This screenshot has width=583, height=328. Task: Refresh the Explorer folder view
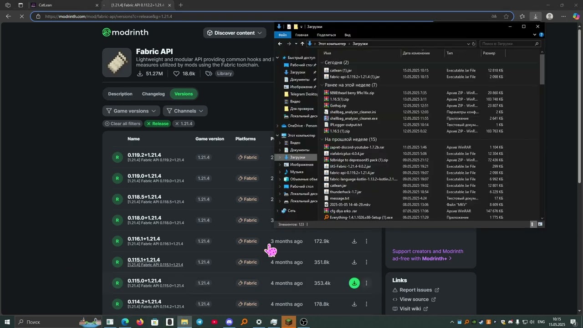tap(474, 44)
